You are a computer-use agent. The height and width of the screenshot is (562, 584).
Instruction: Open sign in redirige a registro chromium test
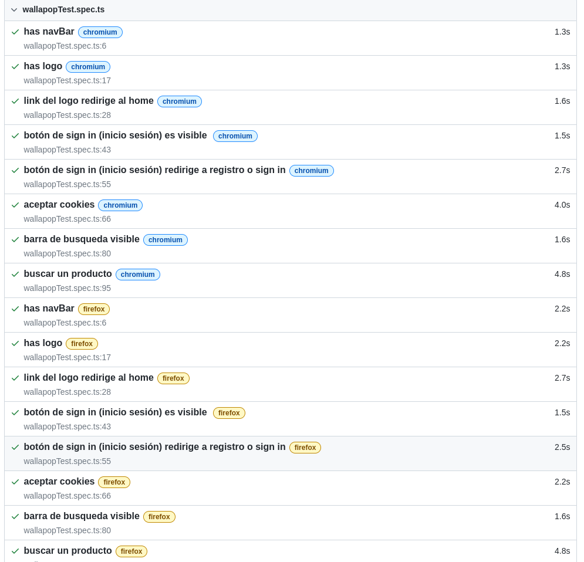(x=154, y=170)
